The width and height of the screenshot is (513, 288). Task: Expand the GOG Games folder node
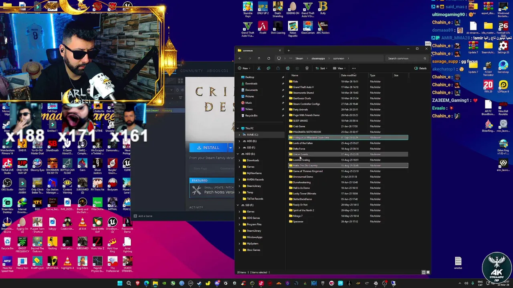[x=239, y=218]
